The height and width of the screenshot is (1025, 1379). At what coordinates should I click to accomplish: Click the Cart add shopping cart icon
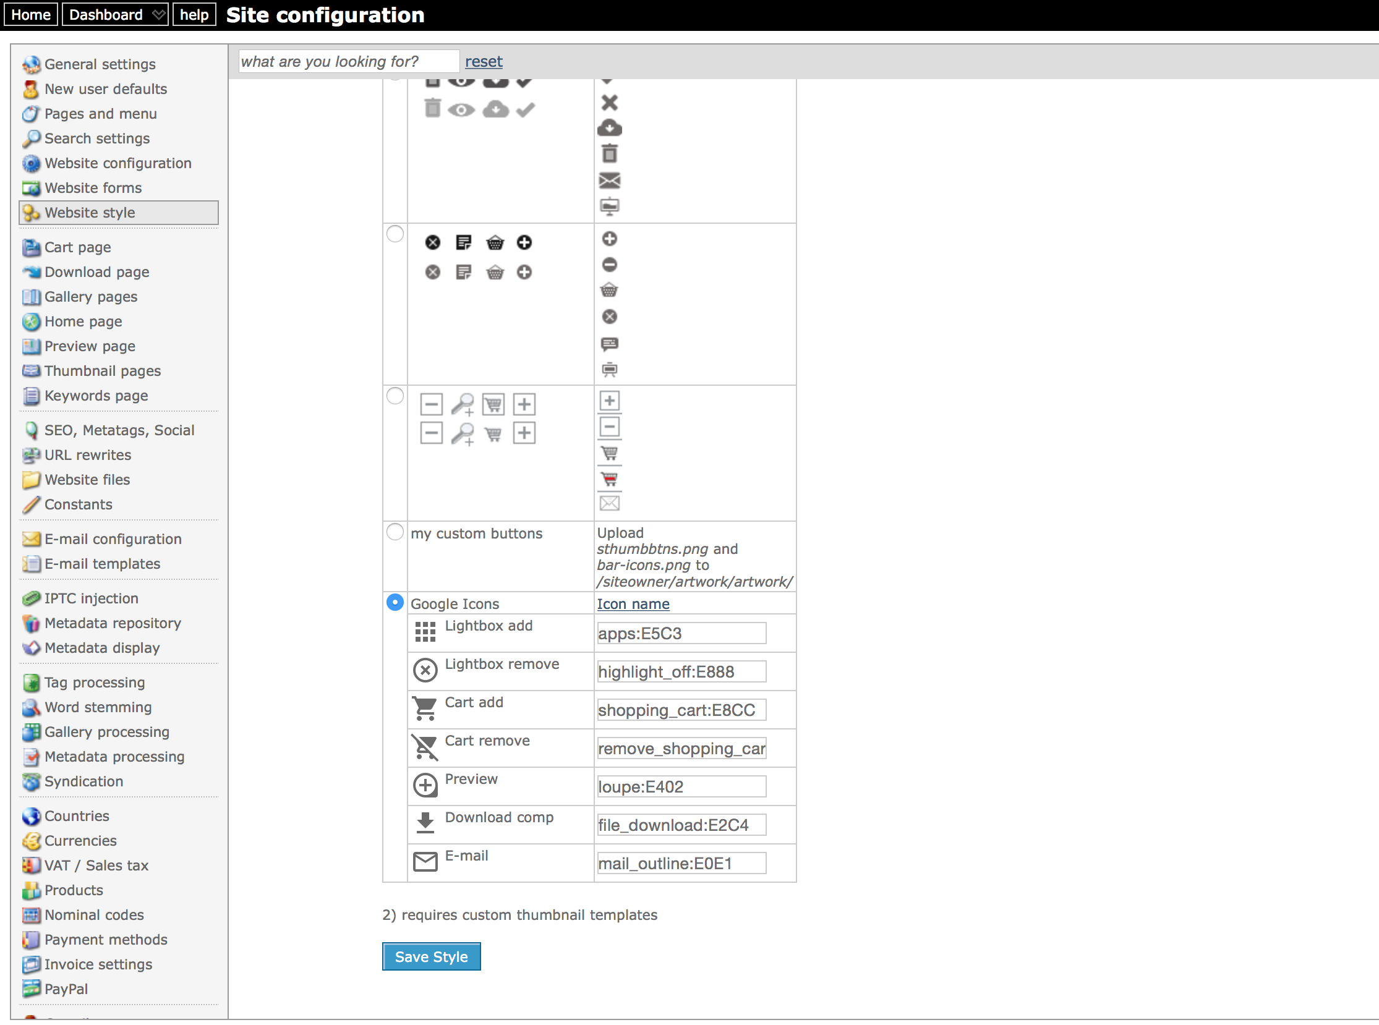click(x=425, y=708)
